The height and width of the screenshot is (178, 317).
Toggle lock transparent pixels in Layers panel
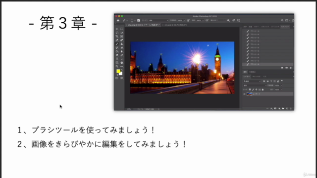point(250,89)
